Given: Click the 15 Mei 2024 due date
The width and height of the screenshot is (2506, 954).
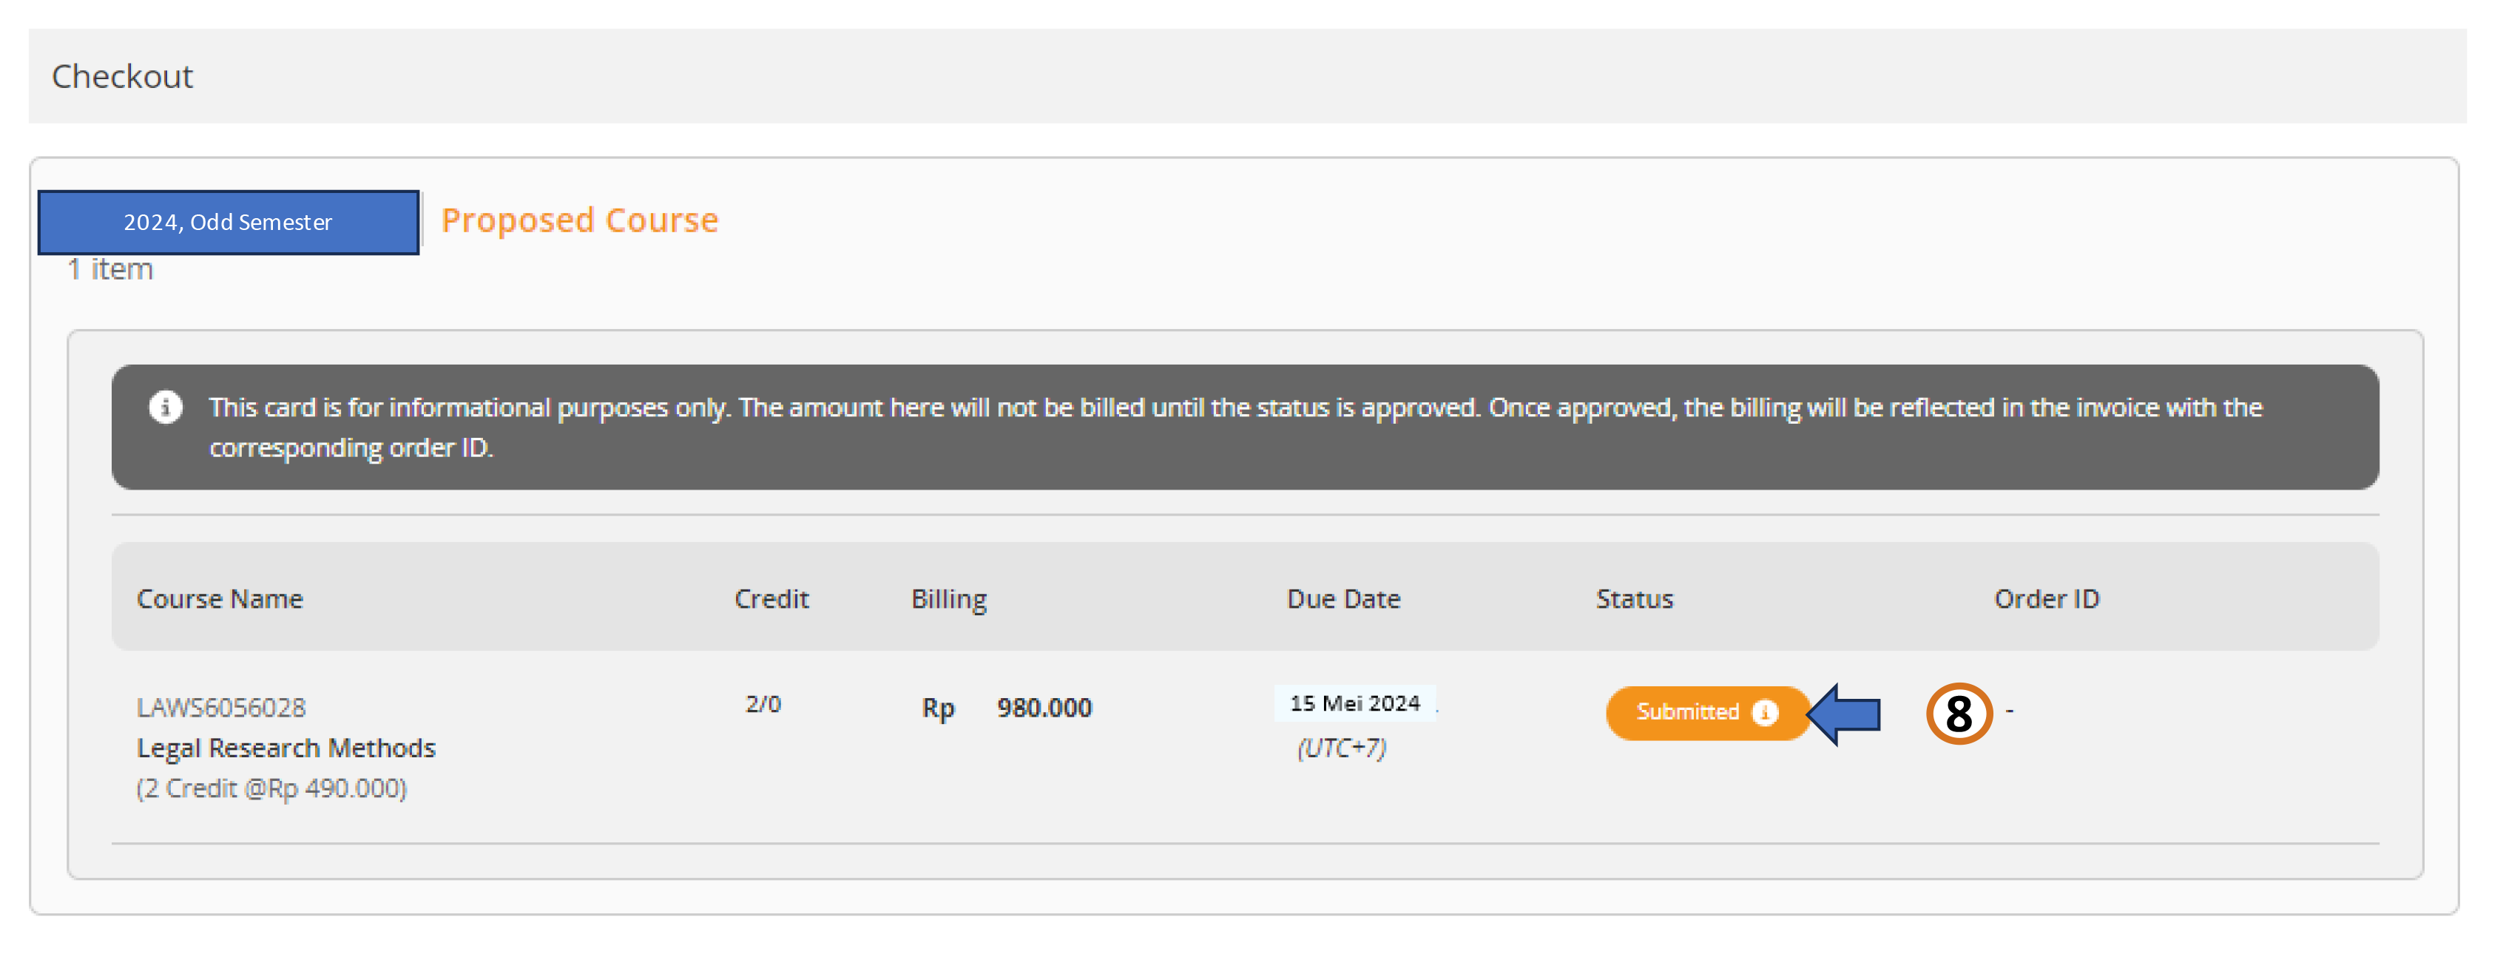Looking at the screenshot, I should click(1354, 703).
